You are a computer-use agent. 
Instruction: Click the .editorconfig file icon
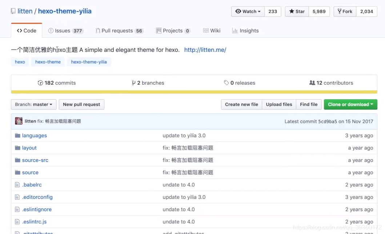coord(17,197)
